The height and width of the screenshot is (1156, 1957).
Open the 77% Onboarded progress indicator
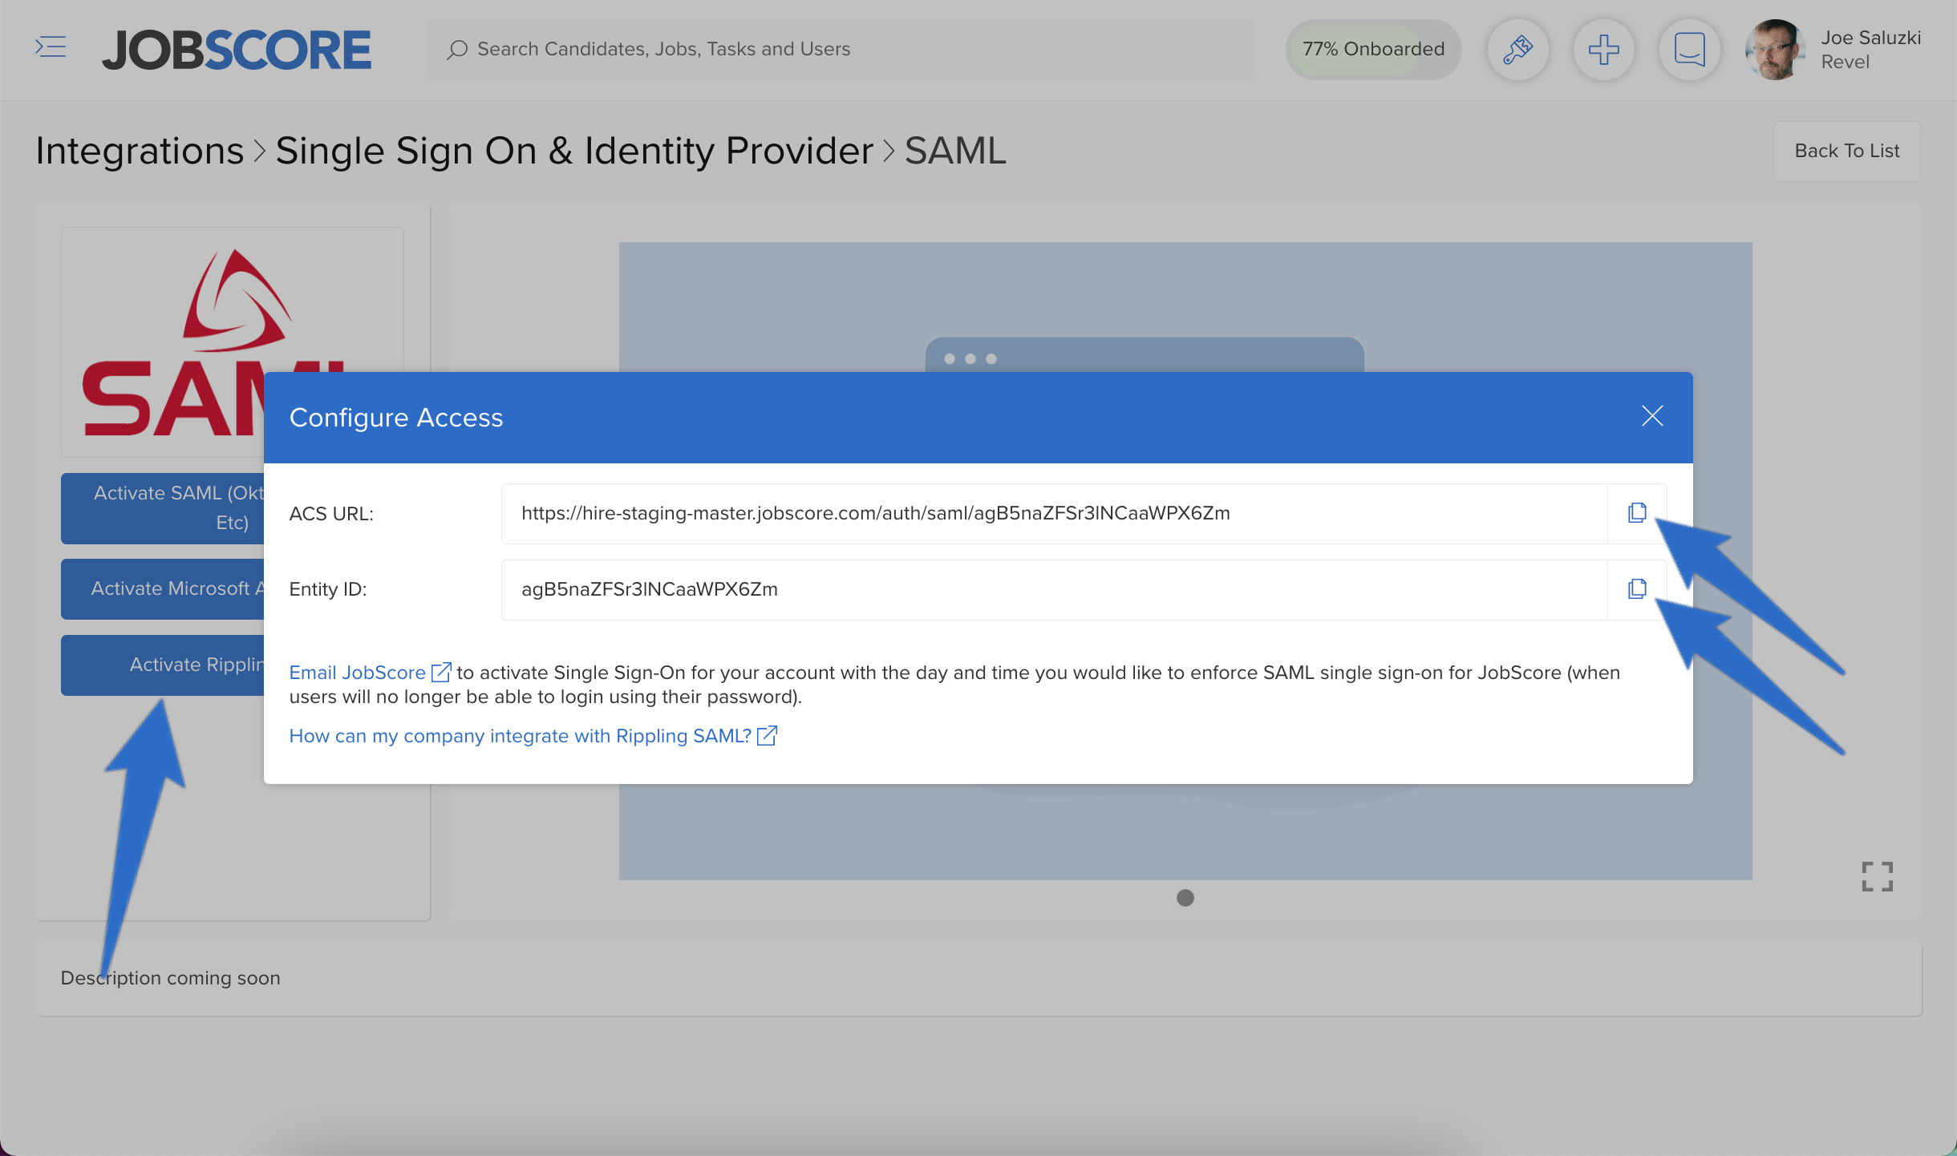(x=1373, y=50)
